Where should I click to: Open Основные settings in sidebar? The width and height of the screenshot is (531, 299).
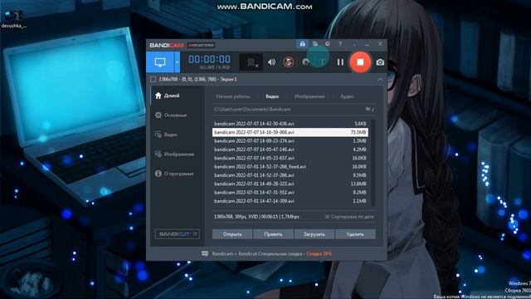(x=171, y=115)
